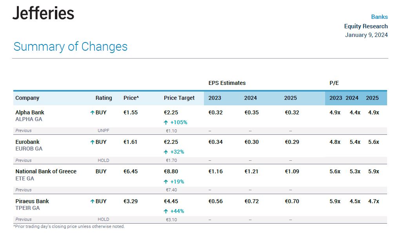Click Alpha Bank's €2.25 price target
This screenshot has width=402, height=235.
click(171, 112)
